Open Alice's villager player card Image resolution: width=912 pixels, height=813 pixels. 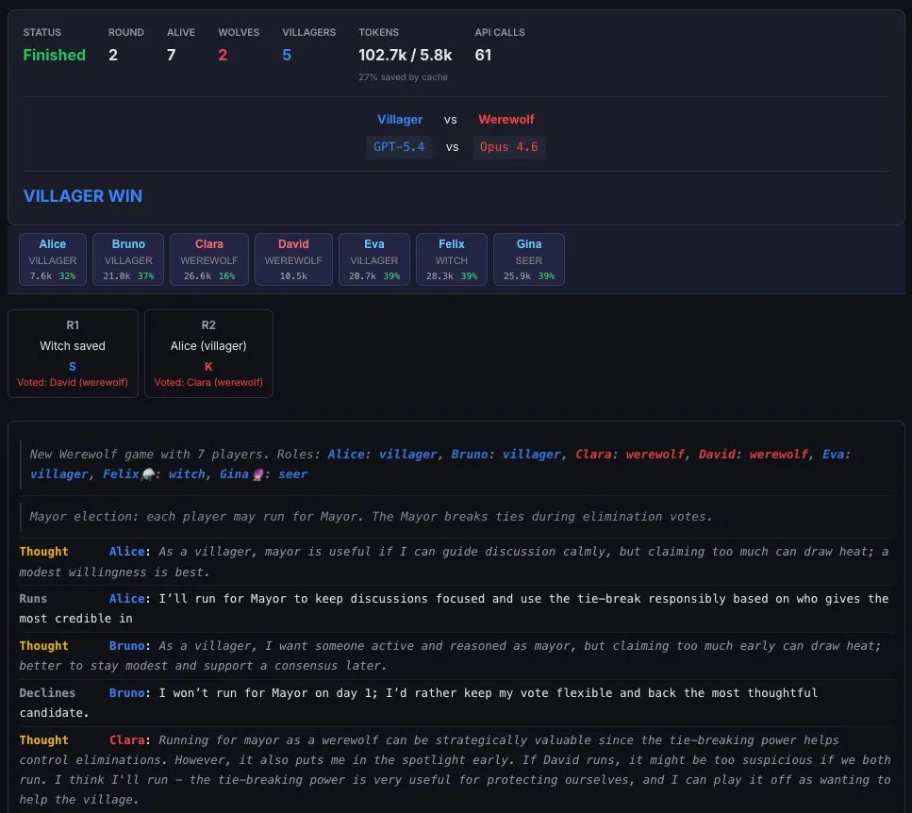52,258
